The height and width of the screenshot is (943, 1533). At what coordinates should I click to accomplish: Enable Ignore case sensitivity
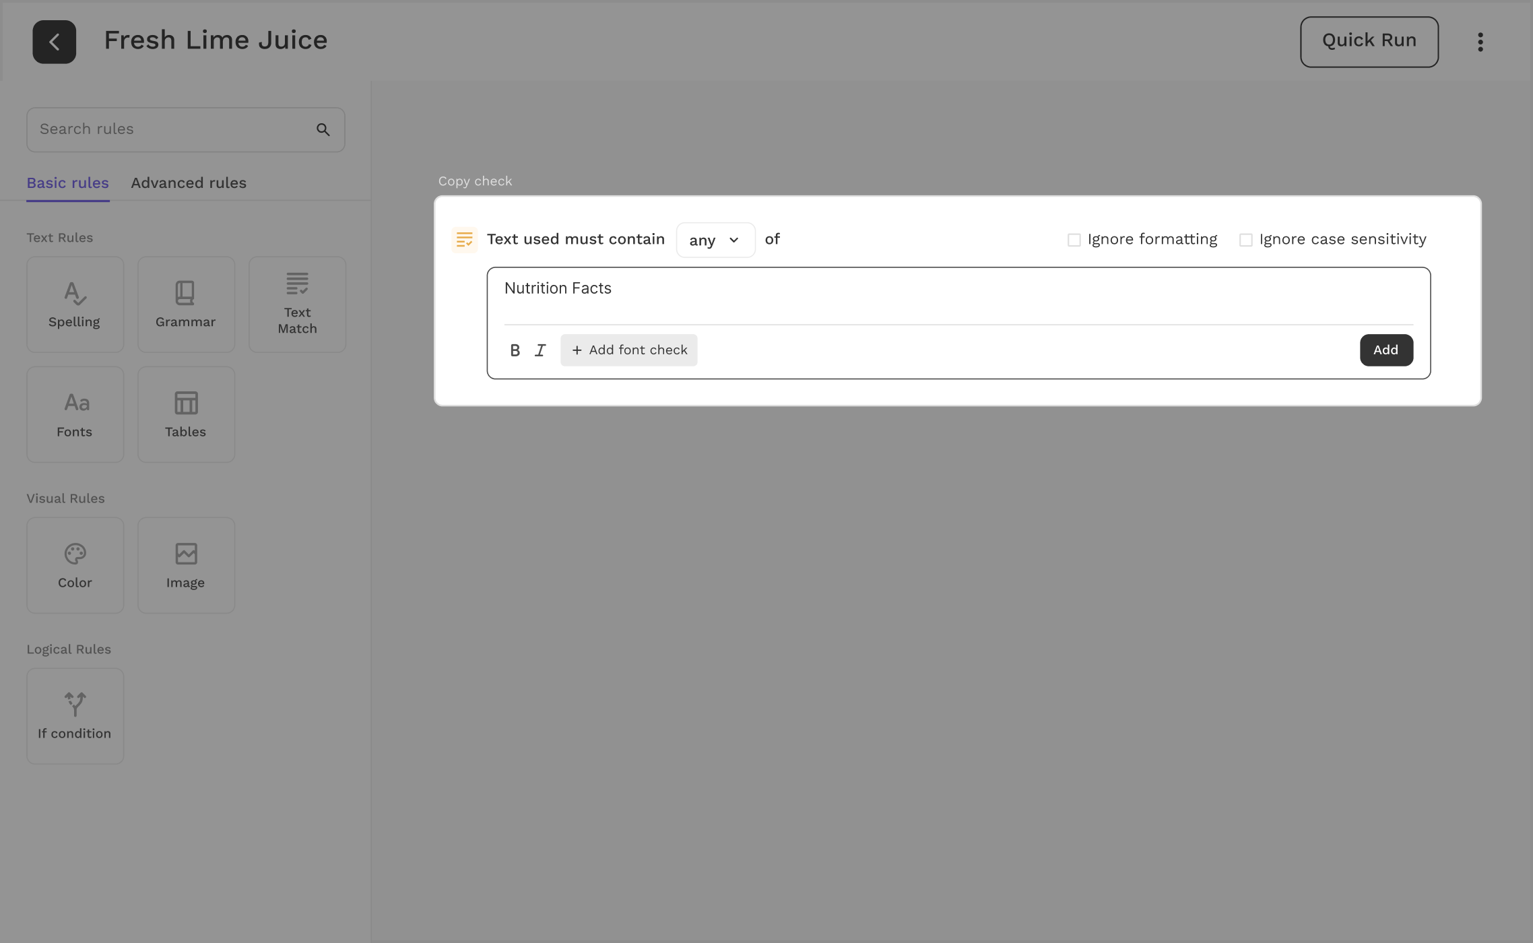pyautogui.click(x=1245, y=239)
